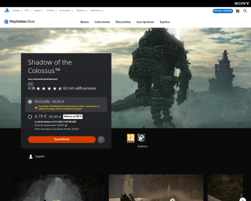The height and width of the screenshot is (201, 251).
Task: Select the 4,79 € purchase option
Action: click(x=30, y=117)
